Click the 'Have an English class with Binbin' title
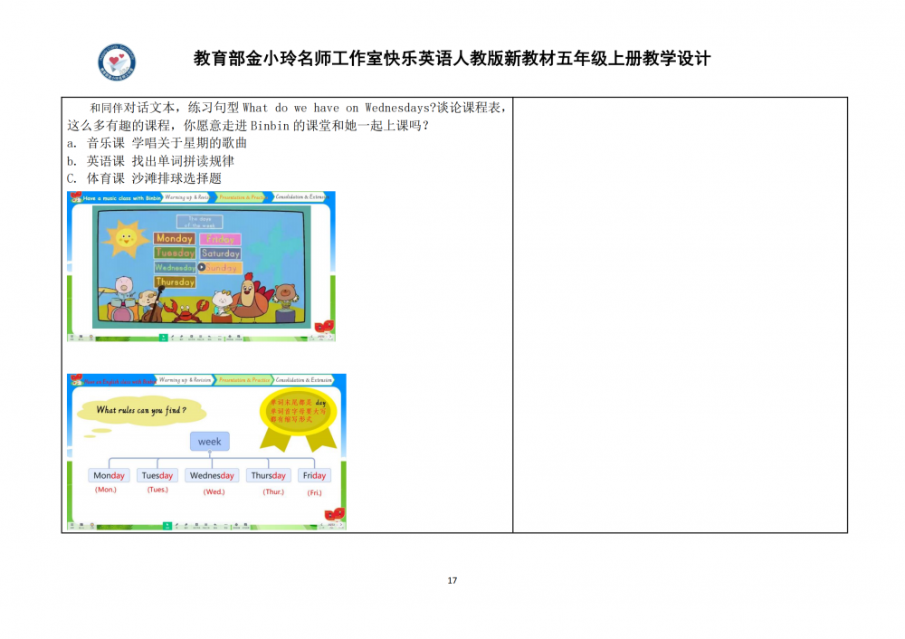Image resolution: width=905 pixels, height=639 pixels. pos(120,382)
